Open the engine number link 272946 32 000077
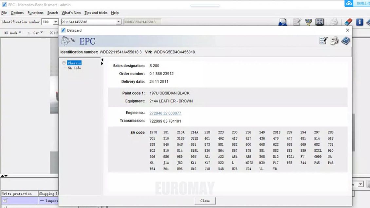Screen dimensions: 370x208 click(165, 113)
